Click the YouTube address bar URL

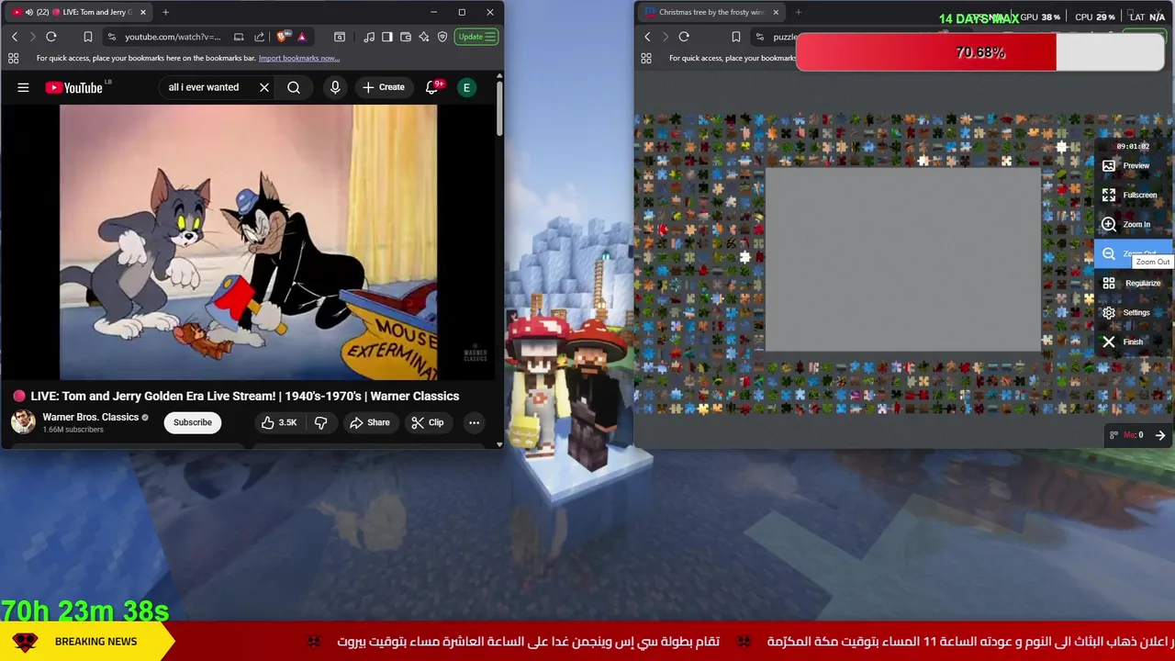173,37
